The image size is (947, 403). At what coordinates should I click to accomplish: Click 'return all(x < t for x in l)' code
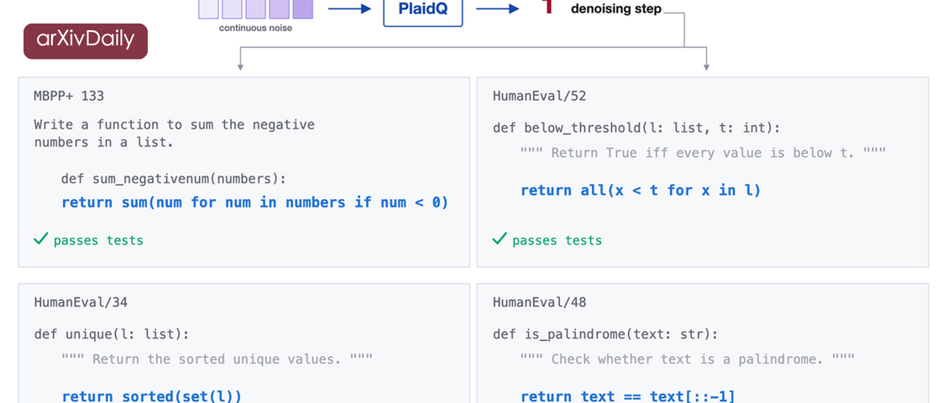click(x=641, y=191)
